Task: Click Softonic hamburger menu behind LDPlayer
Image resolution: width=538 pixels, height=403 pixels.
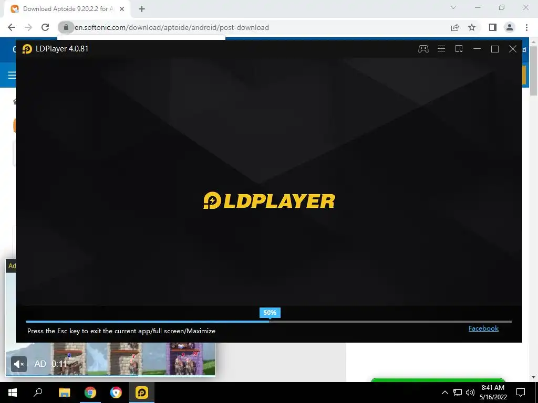Action: [x=12, y=75]
